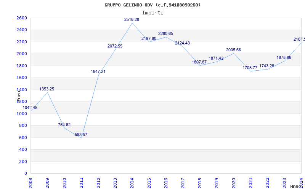Screen dimensions: 305x190
Task: Select the 1807.87 data label
Action: point(199,62)
